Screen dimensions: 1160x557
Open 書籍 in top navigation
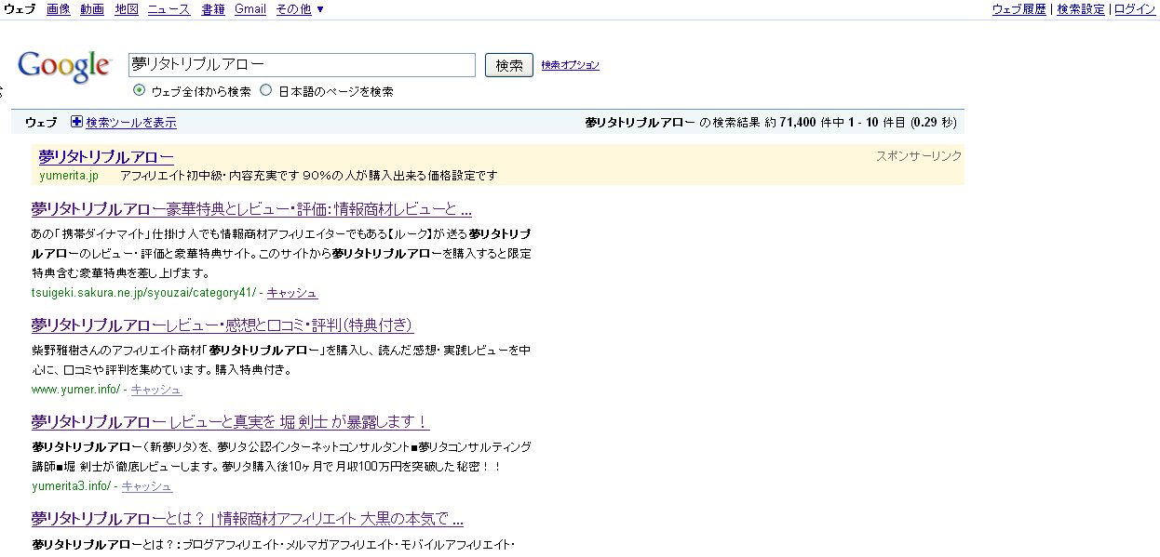[212, 9]
